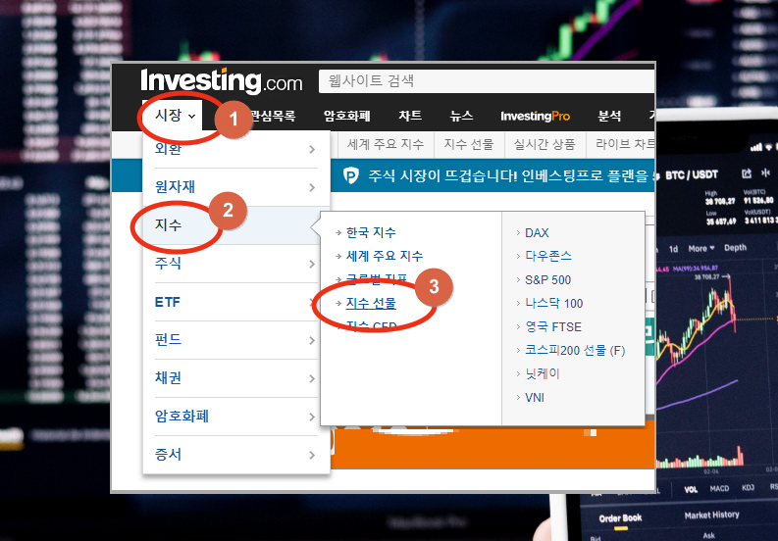Select the 라이브 차트 sub-navigation tab
Image resolution: width=778 pixels, height=541 pixels.
(625, 144)
